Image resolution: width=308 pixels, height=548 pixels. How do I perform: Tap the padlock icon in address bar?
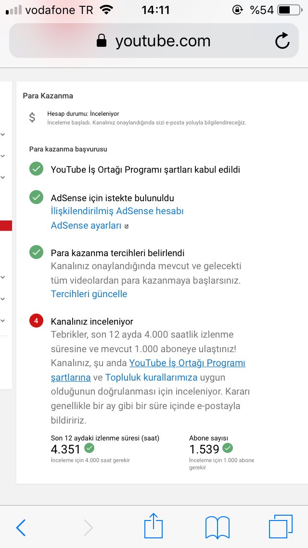click(102, 41)
